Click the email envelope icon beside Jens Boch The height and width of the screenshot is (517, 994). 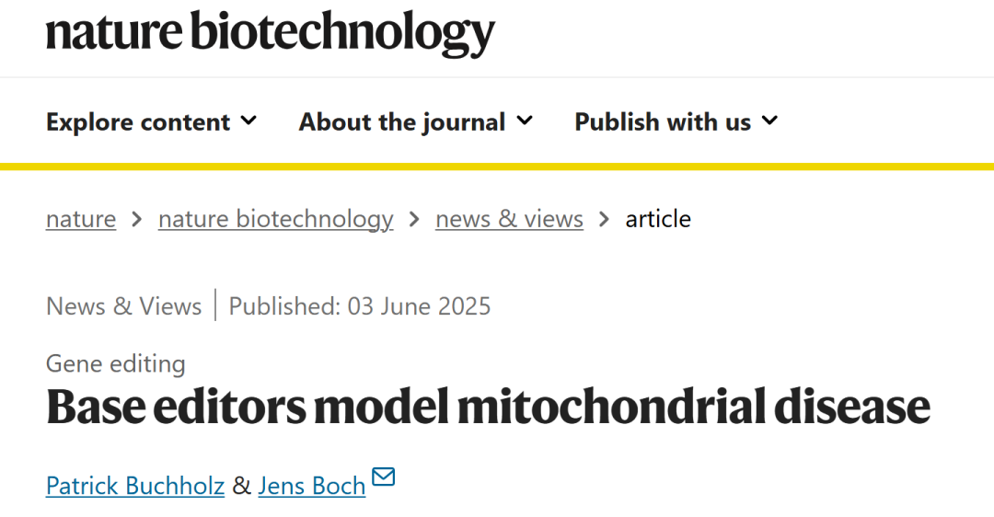[383, 477]
